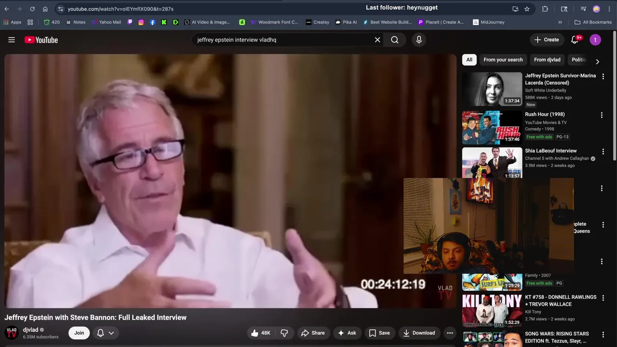
Task: Select the partially visible Politics chip
Action: pos(579,60)
